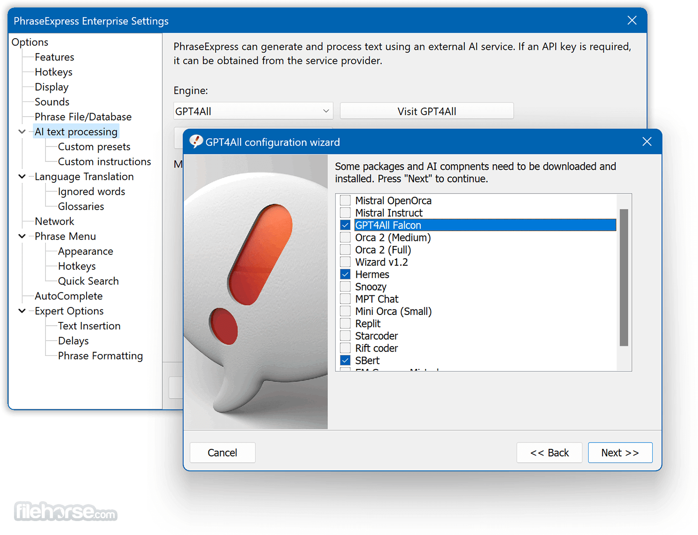Viewport: 698px width, 535px height.
Task: Collapse the Expert Options tree node
Action: pos(22,311)
